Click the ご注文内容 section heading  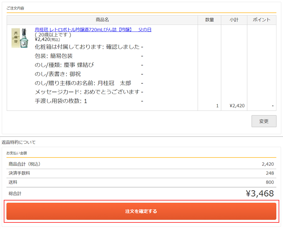(x=15, y=8)
